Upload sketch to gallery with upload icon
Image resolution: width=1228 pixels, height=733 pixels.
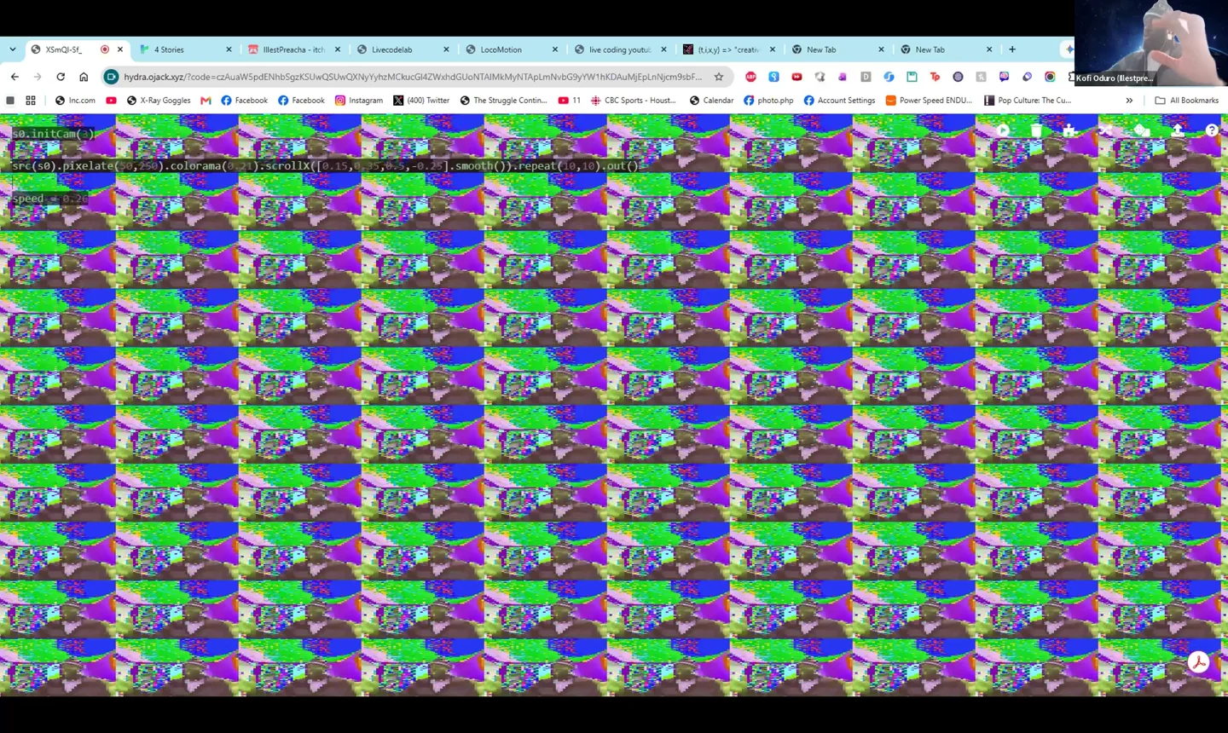point(1178,130)
